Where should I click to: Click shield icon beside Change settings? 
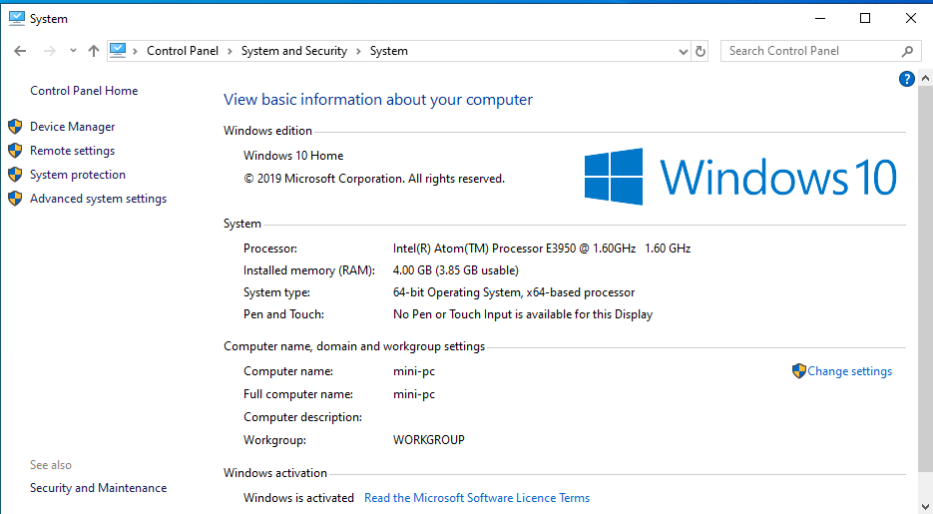[x=799, y=370]
